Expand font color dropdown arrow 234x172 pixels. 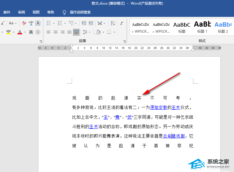click(x=25, y=32)
